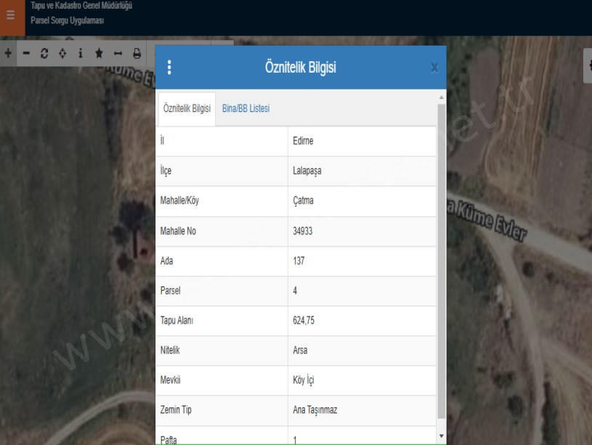Print the map with printer icon
The height and width of the screenshot is (445, 592).
tap(137, 53)
